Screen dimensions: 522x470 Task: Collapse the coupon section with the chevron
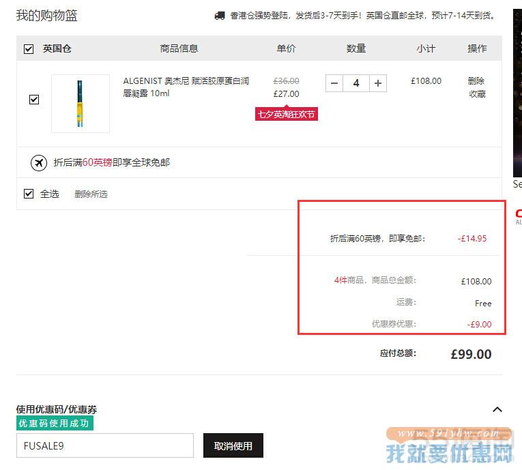pos(497,409)
